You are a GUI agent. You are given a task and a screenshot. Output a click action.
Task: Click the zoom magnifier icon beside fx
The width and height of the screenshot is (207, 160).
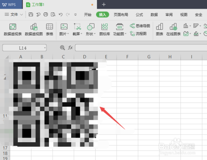[x=63, y=48]
